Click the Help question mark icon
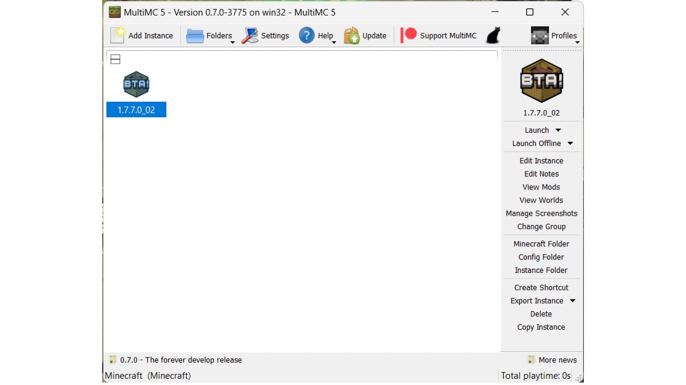Viewport: 686px width, 385px height. [x=307, y=35]
